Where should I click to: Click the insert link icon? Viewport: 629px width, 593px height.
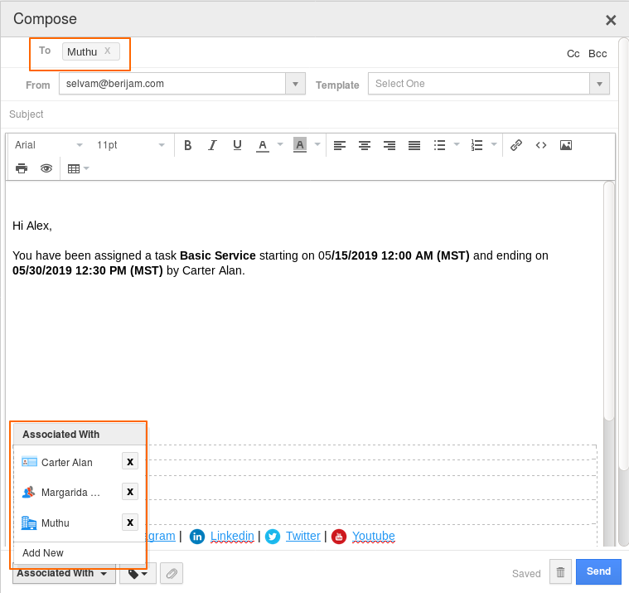tap(516, 145)
